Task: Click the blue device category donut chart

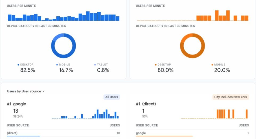Action: click(x=63, y=46)
